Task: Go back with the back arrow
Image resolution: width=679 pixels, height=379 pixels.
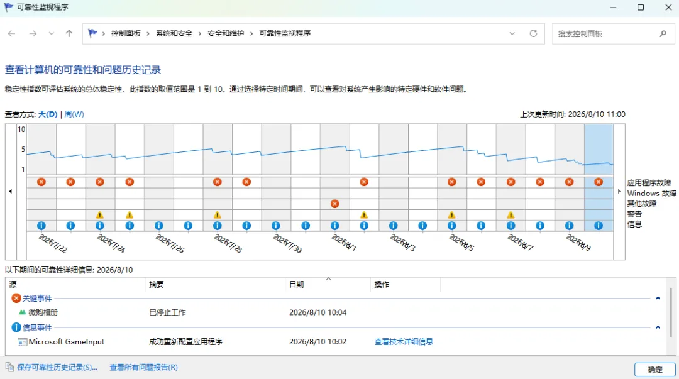Action: point(12,33)
